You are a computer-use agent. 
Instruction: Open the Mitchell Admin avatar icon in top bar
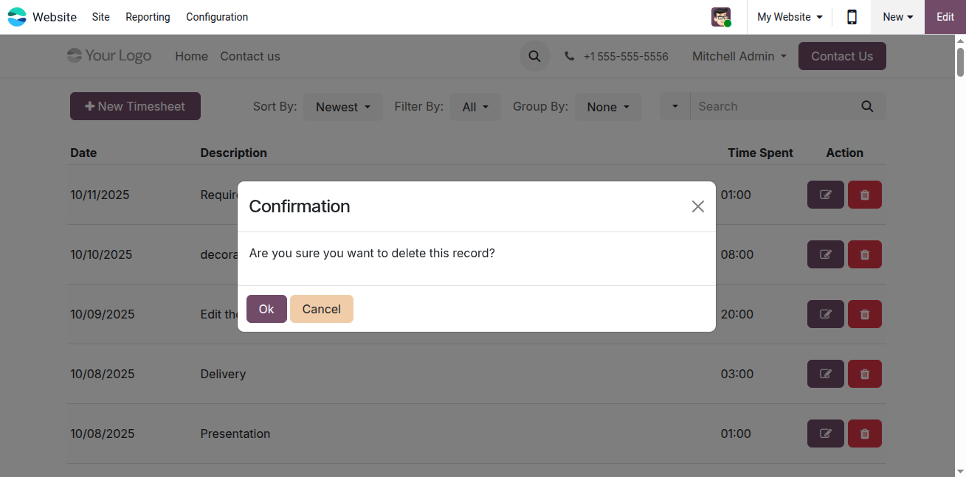tap(721, 17)
